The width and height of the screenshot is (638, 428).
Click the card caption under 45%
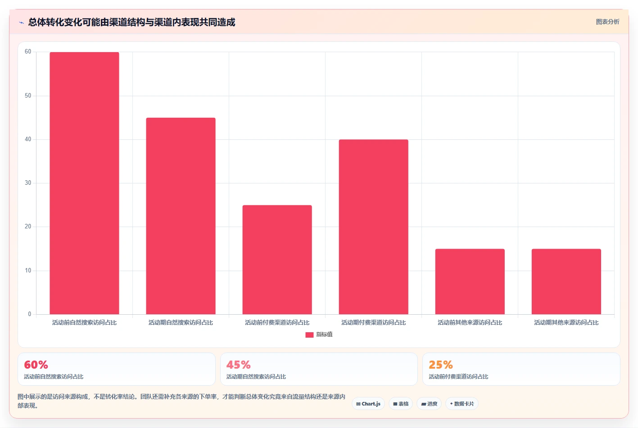click(256, 377)
